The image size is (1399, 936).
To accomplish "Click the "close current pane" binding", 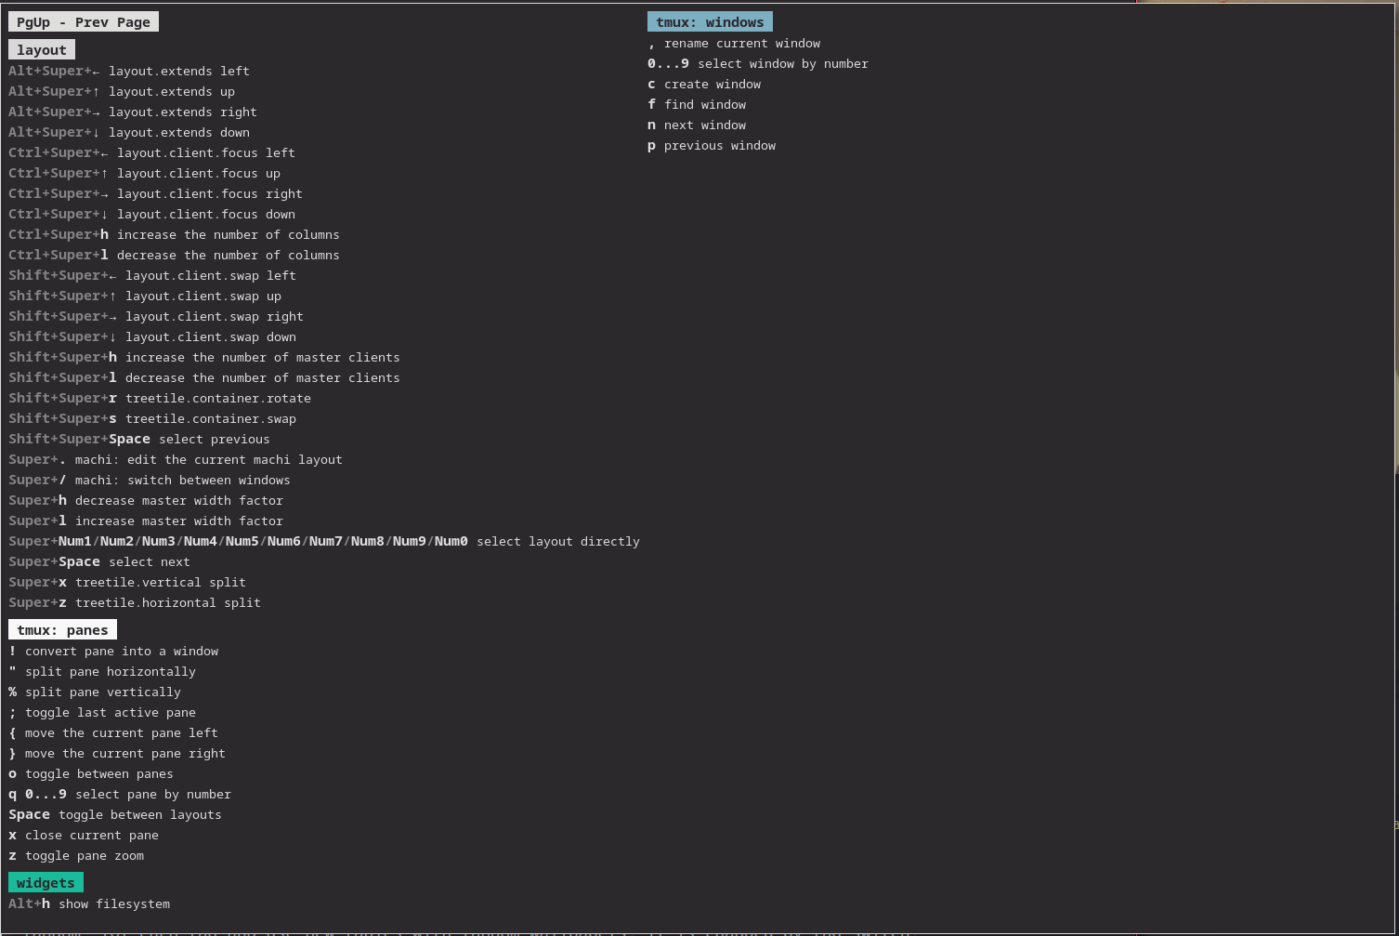I will 84,835.
